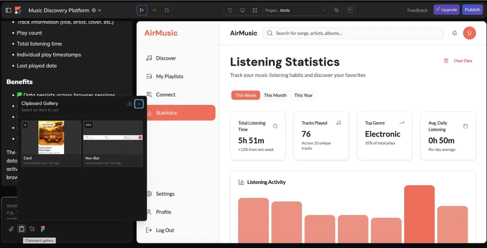Open the version control branch icon
The width and height of the screenshot is (487, 248).
tap(167, 10)
